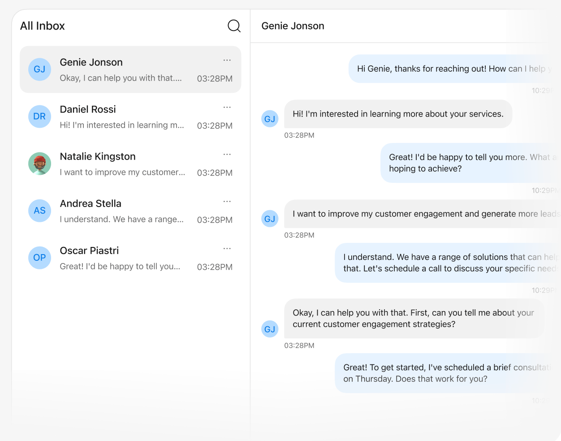Screen dimensions: 561x441
Task: Click the OP avatar for Oscar Piastri
Action: pyautogui.click(x=40, y=258)
